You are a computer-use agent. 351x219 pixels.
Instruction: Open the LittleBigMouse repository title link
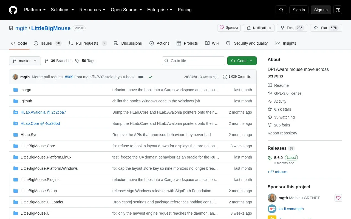[51, 28]
